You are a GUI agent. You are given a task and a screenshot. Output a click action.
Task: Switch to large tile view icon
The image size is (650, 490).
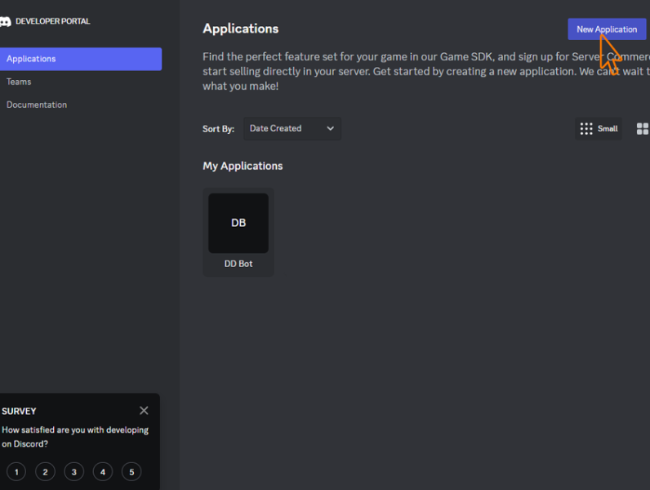(643, 128)
